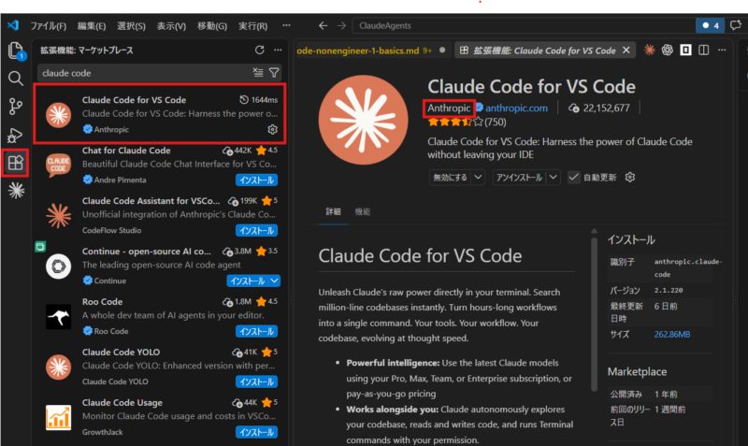Open the Extensions view icon

(16, 163)
